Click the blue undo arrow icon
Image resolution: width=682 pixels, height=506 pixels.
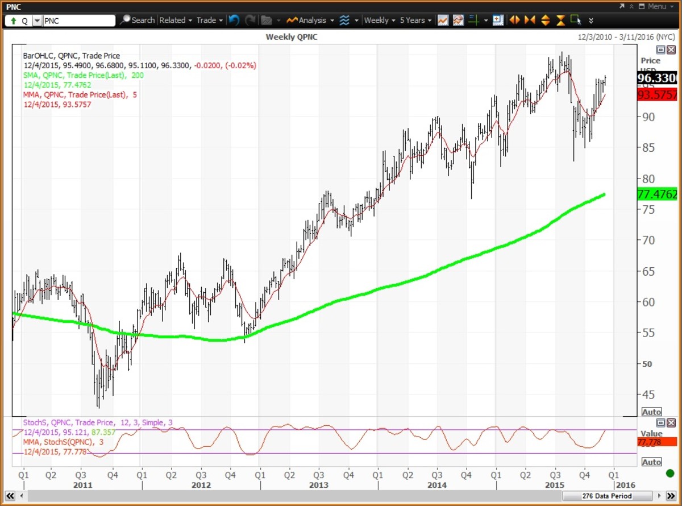click(234, 20)
